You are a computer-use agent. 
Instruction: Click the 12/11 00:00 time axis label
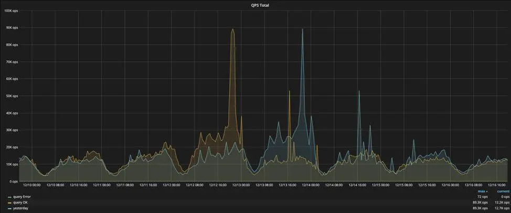[102, 185]
